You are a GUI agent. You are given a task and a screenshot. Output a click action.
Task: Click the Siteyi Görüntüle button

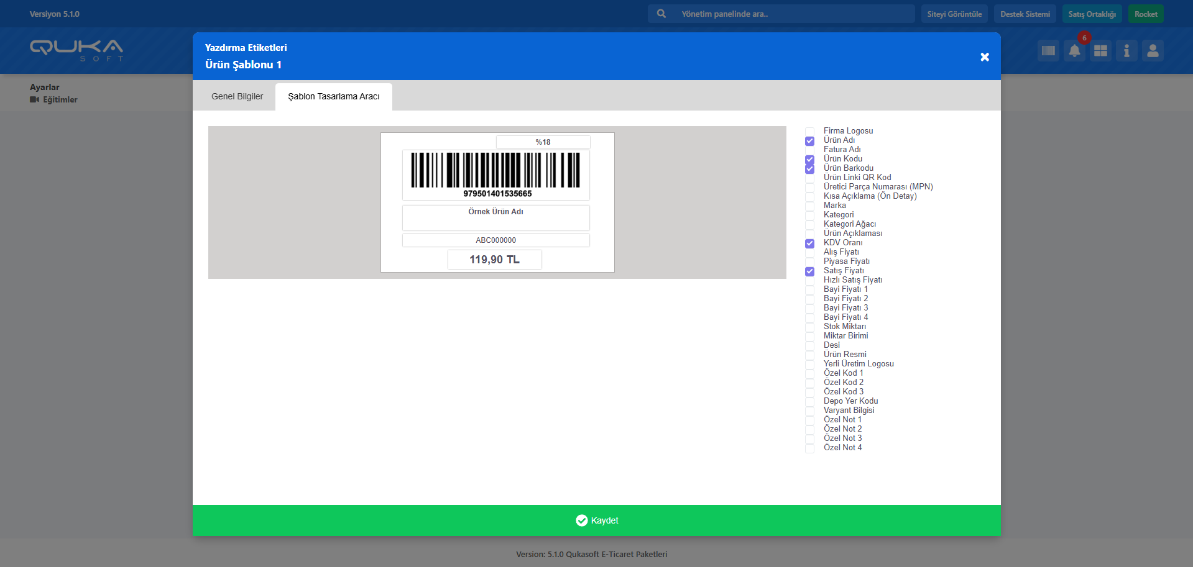954,14
